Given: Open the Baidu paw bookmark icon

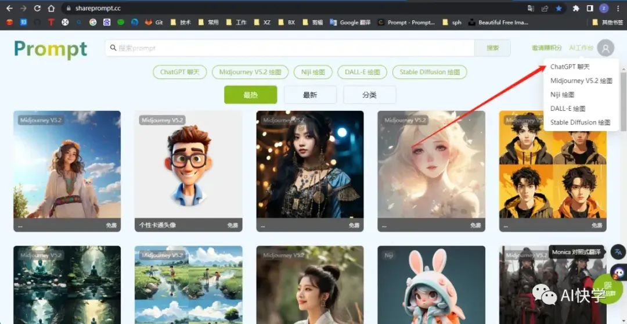Looking at the screenshot, I should (x=107, y=23).
